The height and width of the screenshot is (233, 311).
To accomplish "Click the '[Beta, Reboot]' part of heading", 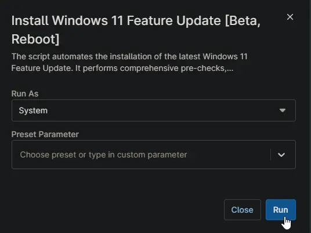I will click(136, 30).
